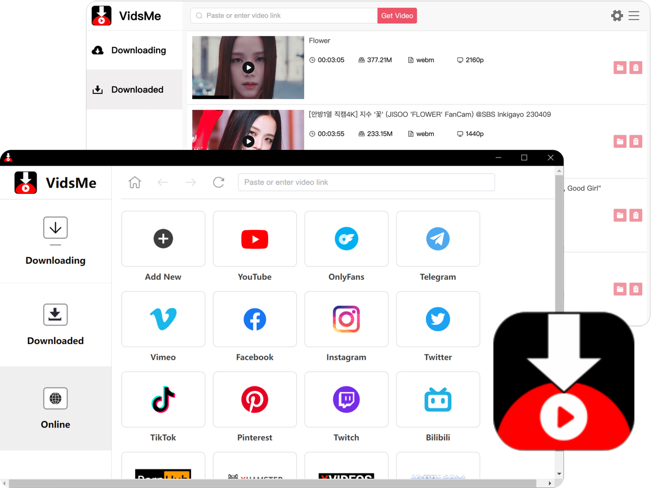
Task: Open hamburger menu in back window
Action: coord(634,16)
